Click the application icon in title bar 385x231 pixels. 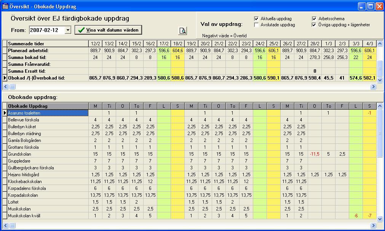tap(5, 6)
